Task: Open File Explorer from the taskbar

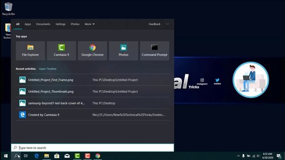Action: [x=47, y=156]
